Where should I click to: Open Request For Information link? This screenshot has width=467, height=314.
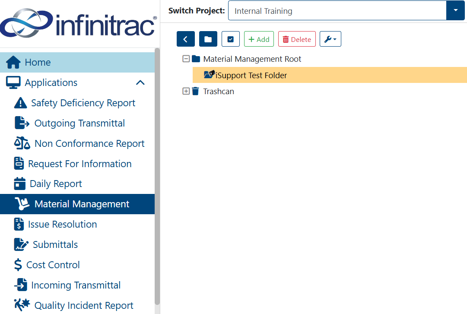[79, 164]
